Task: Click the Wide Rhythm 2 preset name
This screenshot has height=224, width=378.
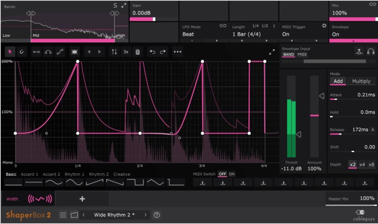Action: (114, 215)
